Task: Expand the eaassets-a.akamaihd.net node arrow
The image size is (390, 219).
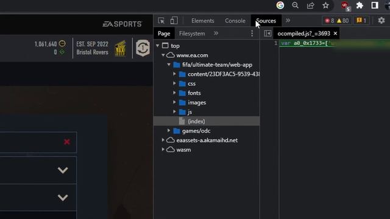Action: (x=163, y=140)
